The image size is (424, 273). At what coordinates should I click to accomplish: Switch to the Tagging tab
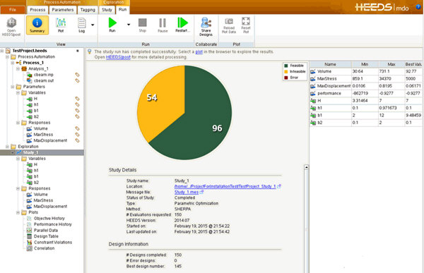pos(88,10)
